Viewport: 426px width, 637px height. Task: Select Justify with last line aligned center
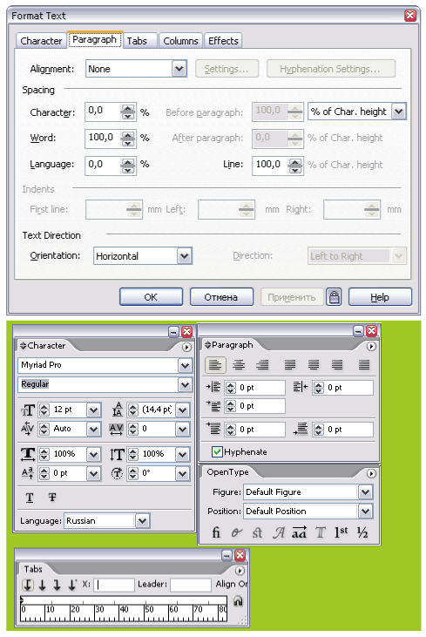314,365
